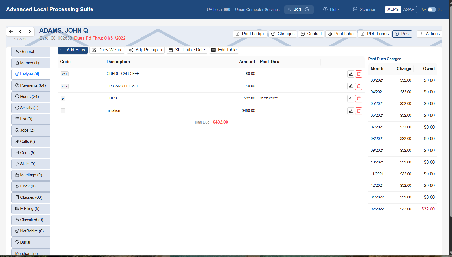Click the ADAMS, JOHN Q member name

coord(63,30)
